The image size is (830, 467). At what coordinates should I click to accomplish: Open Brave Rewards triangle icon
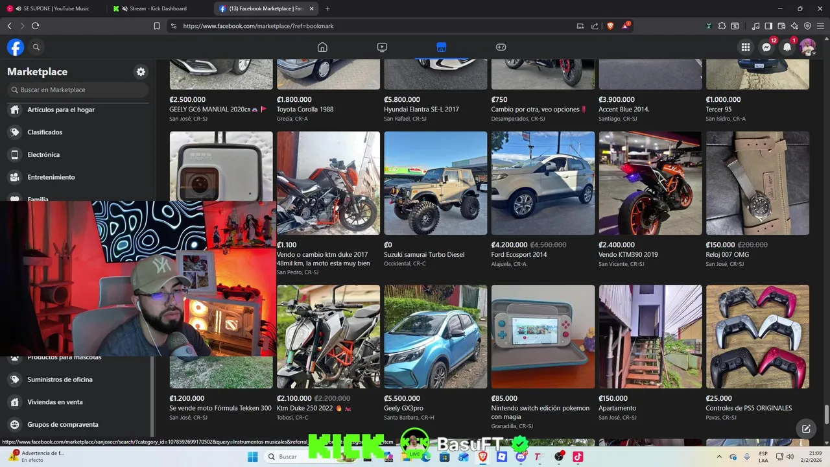click(x=625, y=26)
